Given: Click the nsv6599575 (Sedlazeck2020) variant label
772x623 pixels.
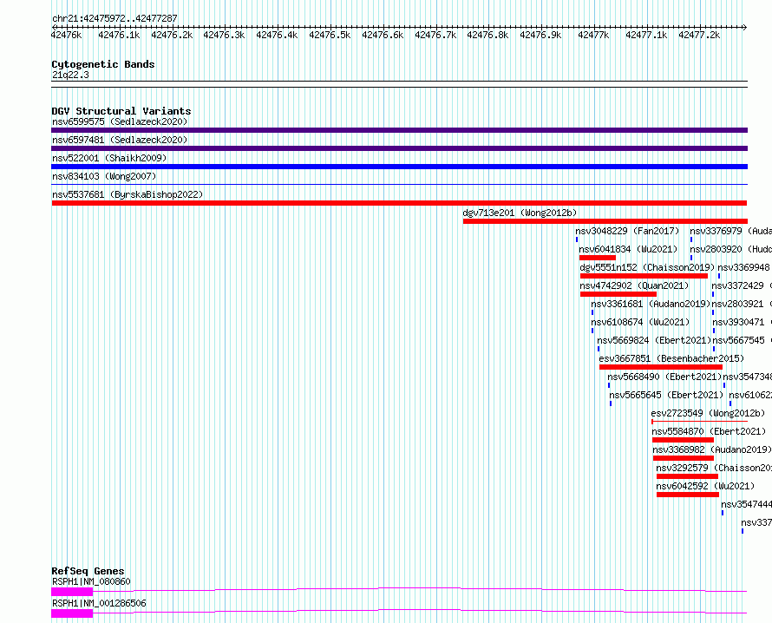Looking at the screenshot, I should (x=120, y=121).
